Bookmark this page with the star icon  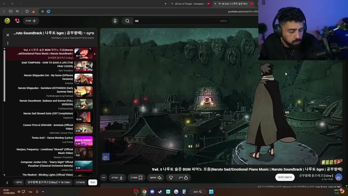coord(42,11)
